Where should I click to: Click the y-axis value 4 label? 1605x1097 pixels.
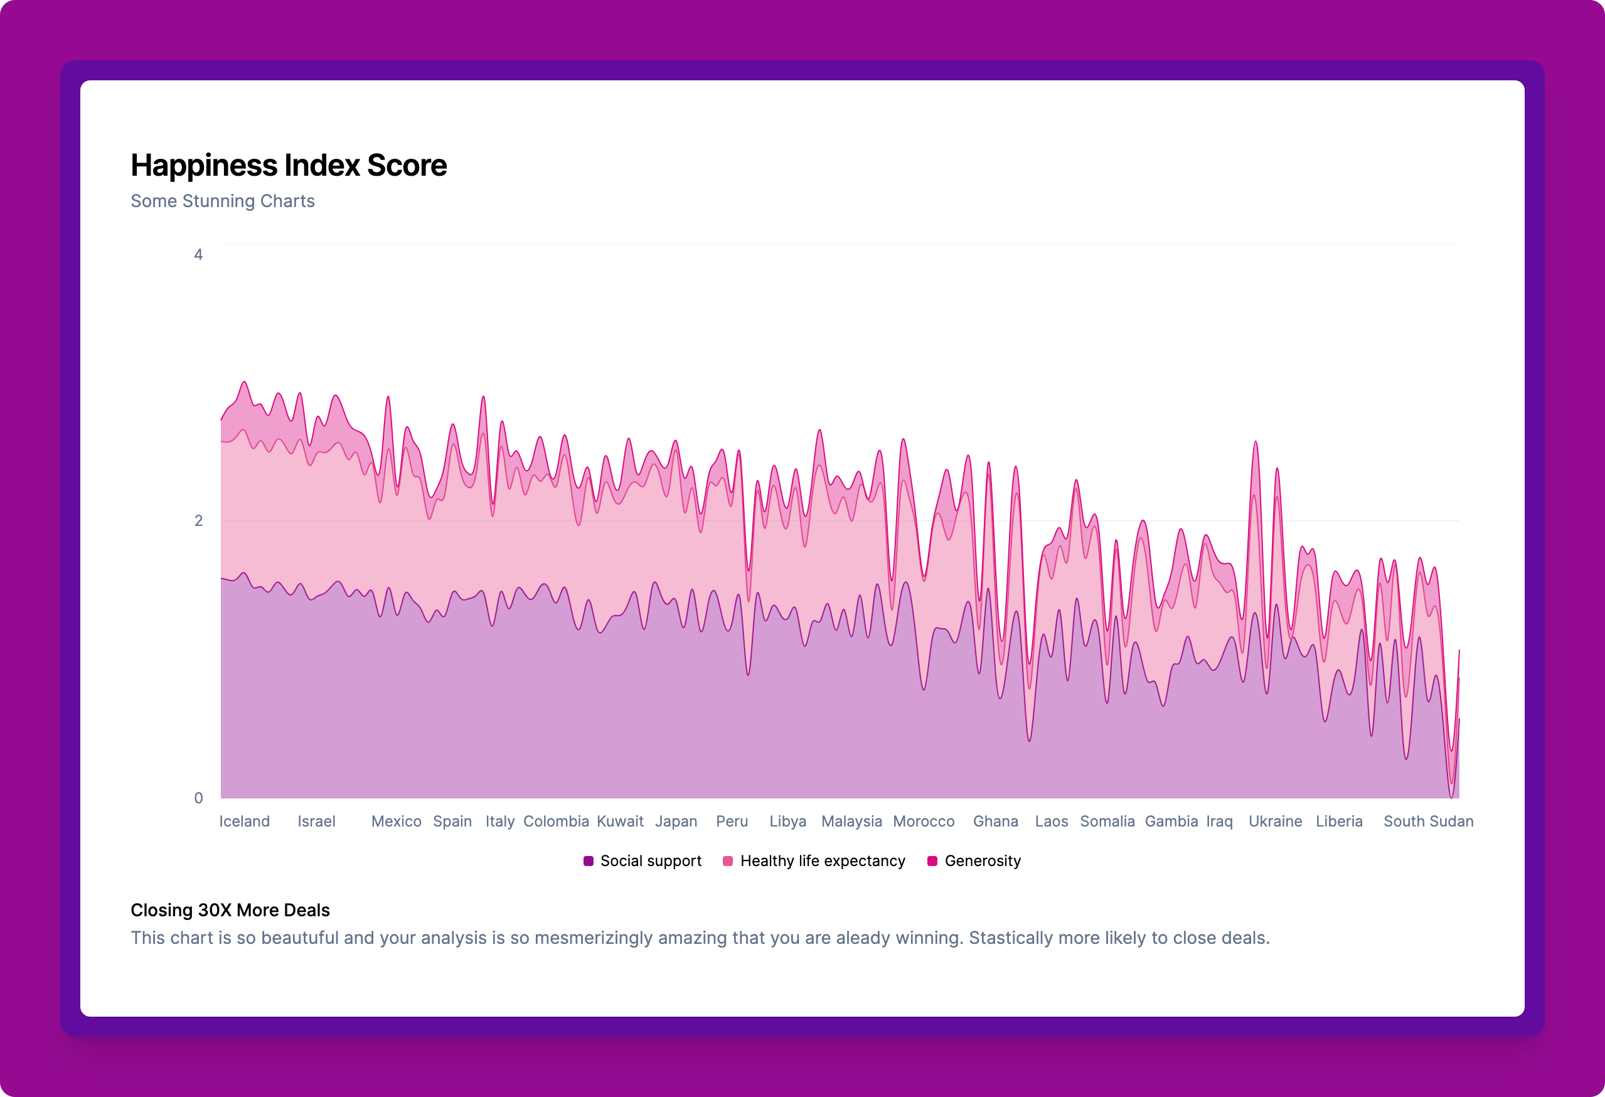198,254
